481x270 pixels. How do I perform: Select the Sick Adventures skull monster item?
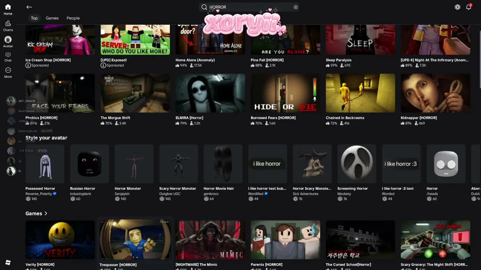(312, 164)
